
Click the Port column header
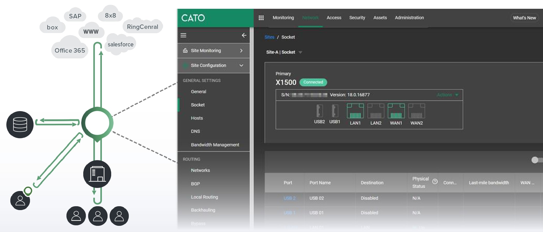(x=288, y=183)
